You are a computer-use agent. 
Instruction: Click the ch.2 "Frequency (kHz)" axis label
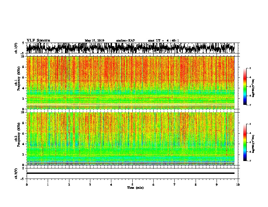19,135
